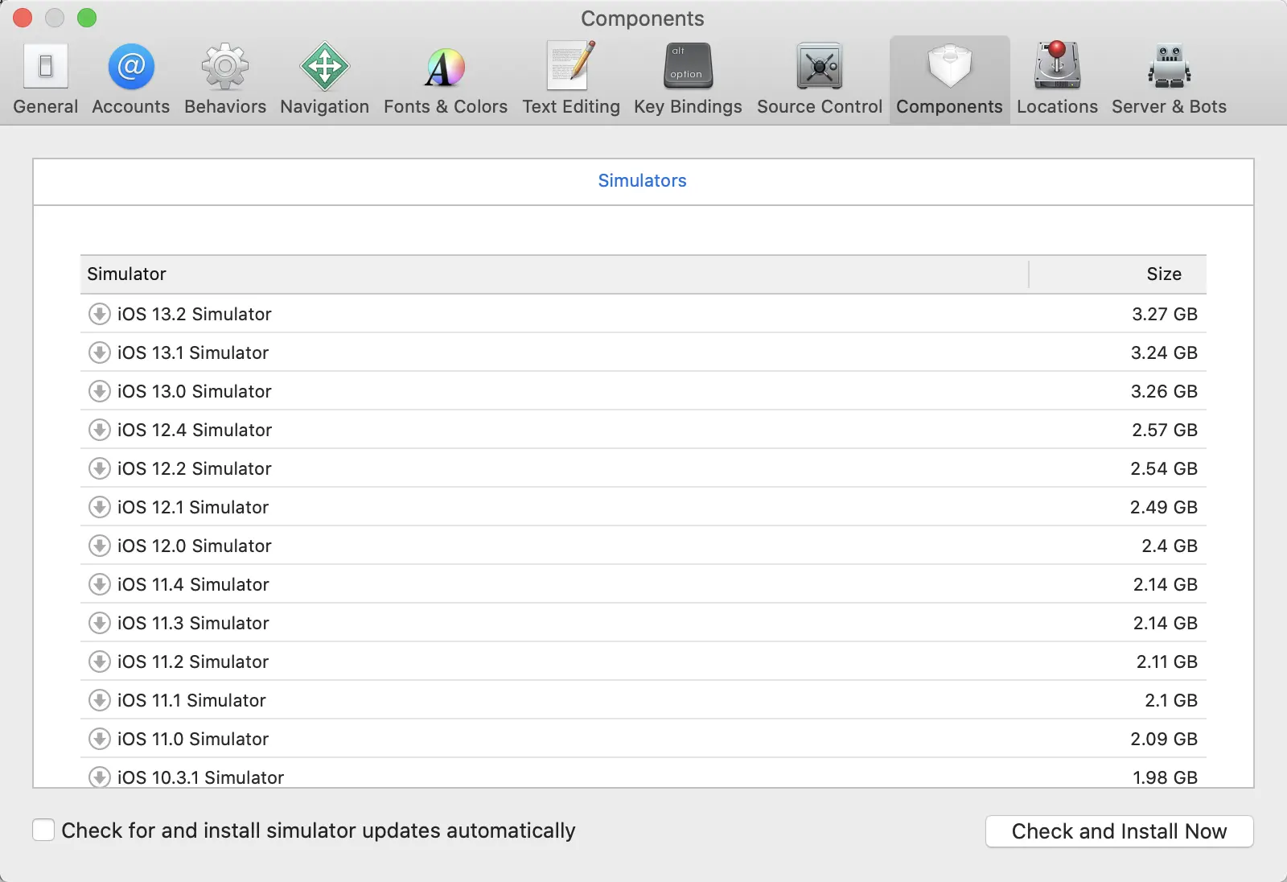
Task: Open the Server & Bots pane
Action: point(1169,80)
